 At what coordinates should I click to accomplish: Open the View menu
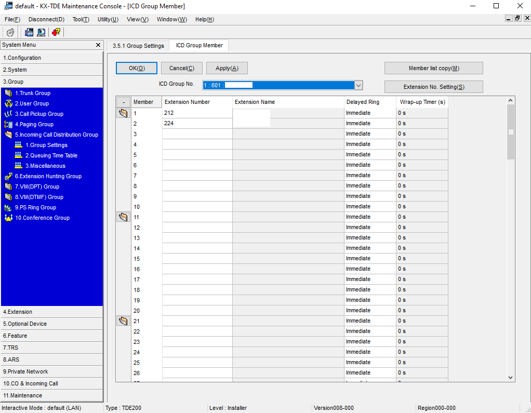138,19
